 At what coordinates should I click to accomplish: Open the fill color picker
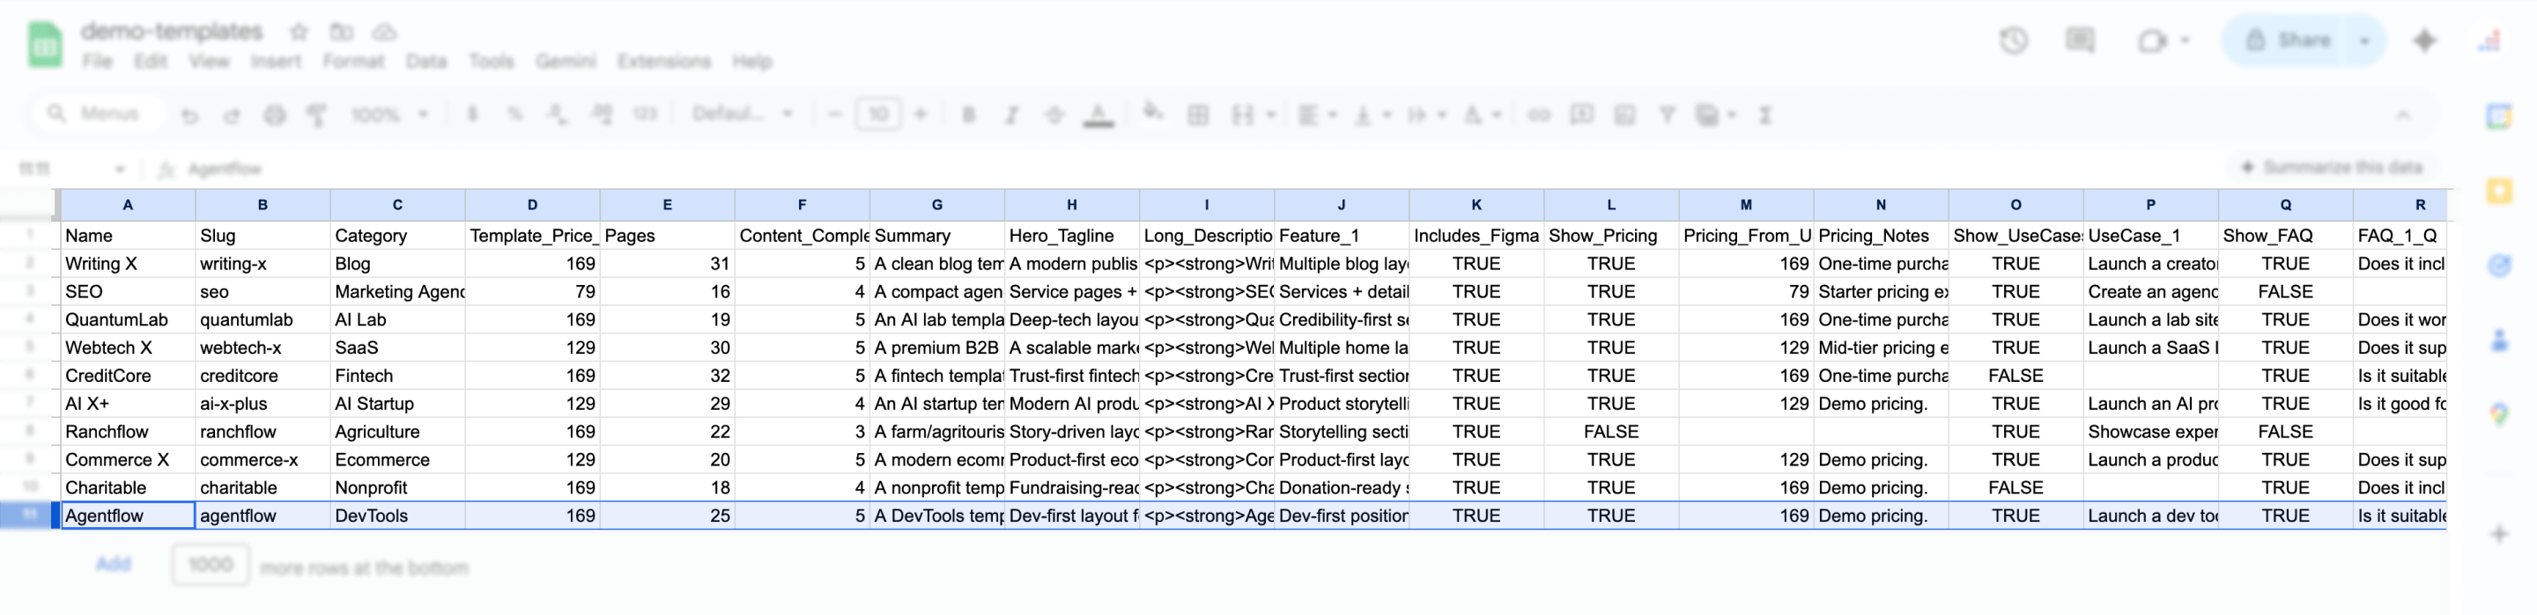[x=1151, y=114]
